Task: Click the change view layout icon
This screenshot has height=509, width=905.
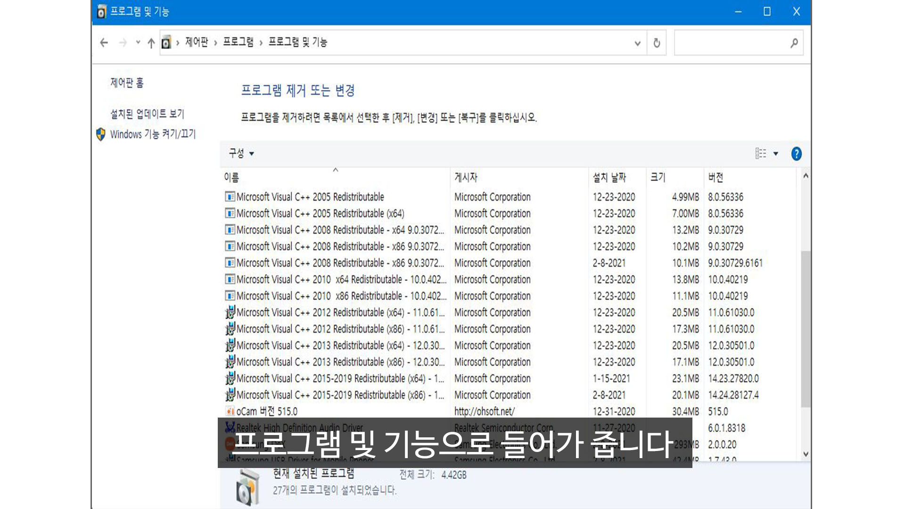Action: 760,154
